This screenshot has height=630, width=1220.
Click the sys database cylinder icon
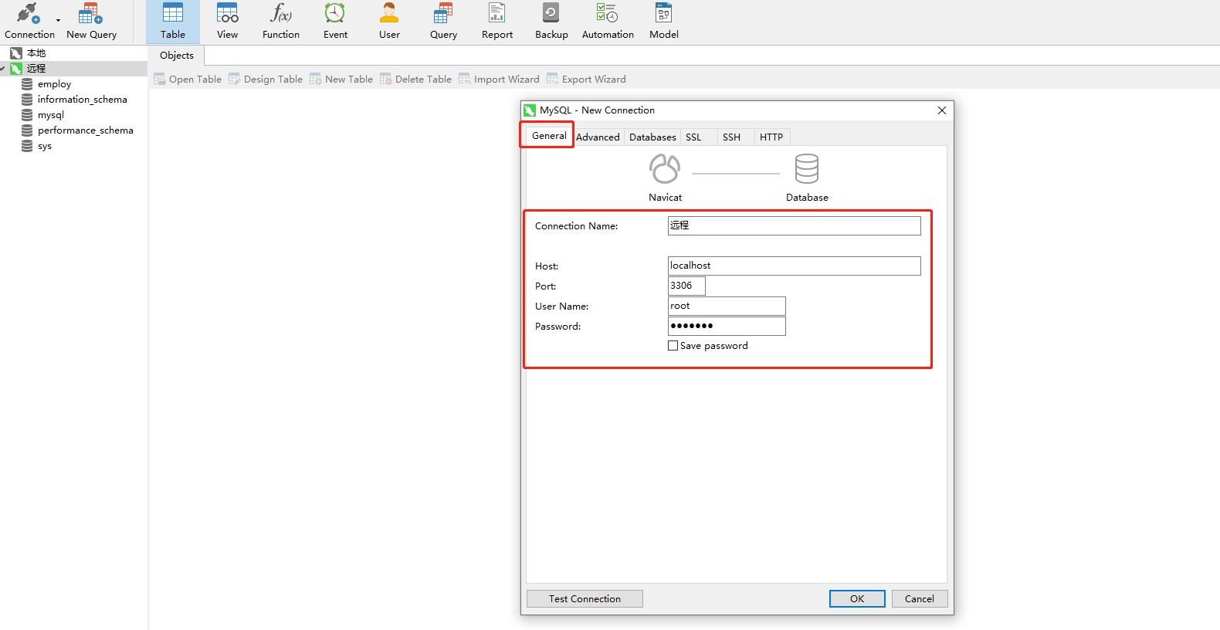point(27,146)
